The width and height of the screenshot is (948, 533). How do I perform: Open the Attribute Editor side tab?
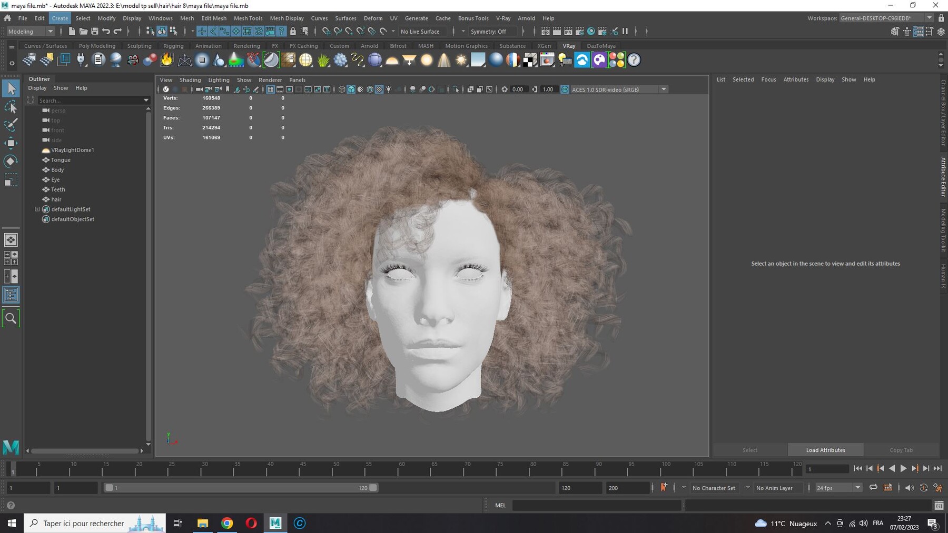[x=943, y=177]
